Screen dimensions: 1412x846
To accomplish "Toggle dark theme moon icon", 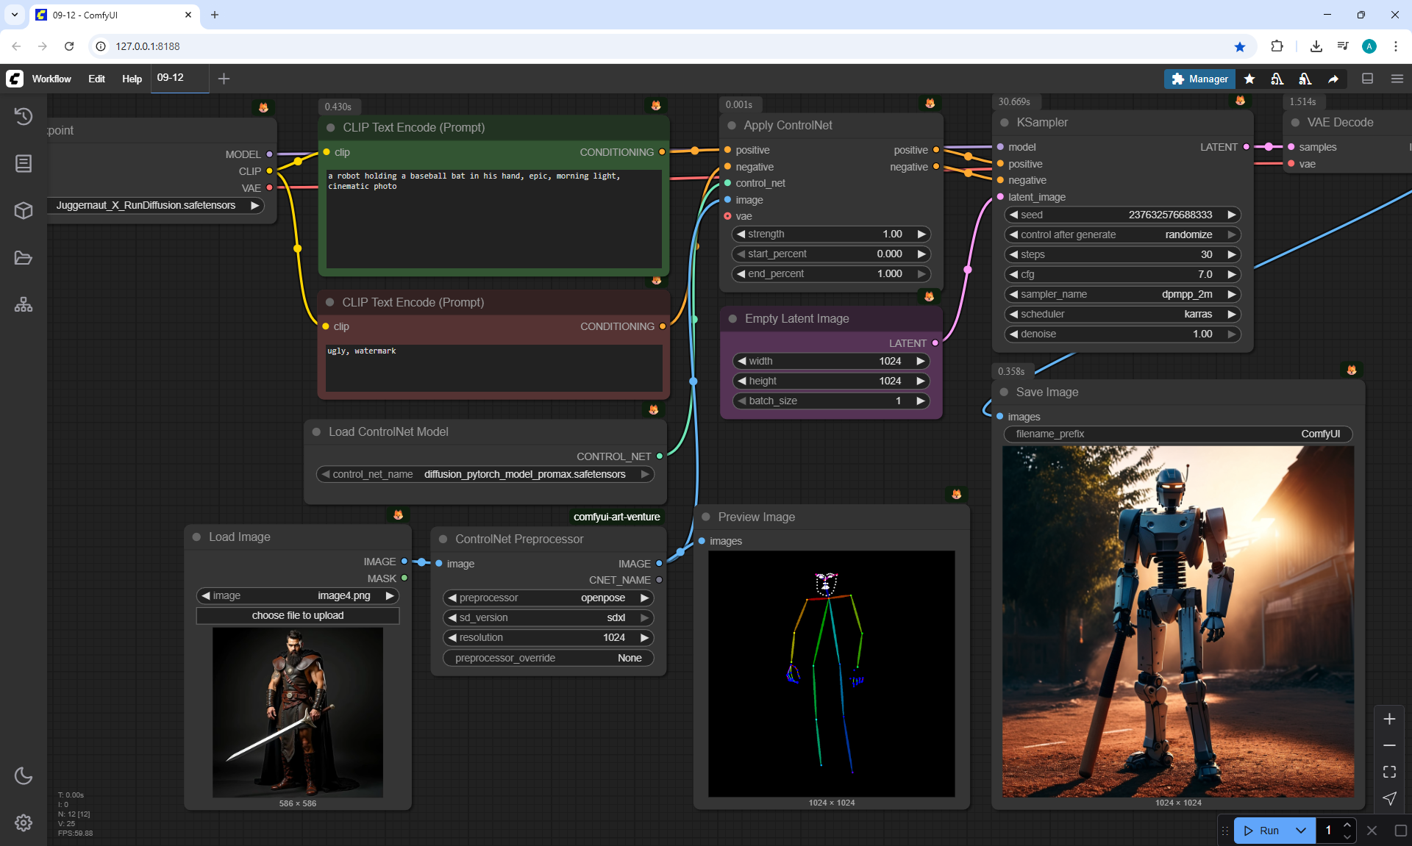I will 24,775.
